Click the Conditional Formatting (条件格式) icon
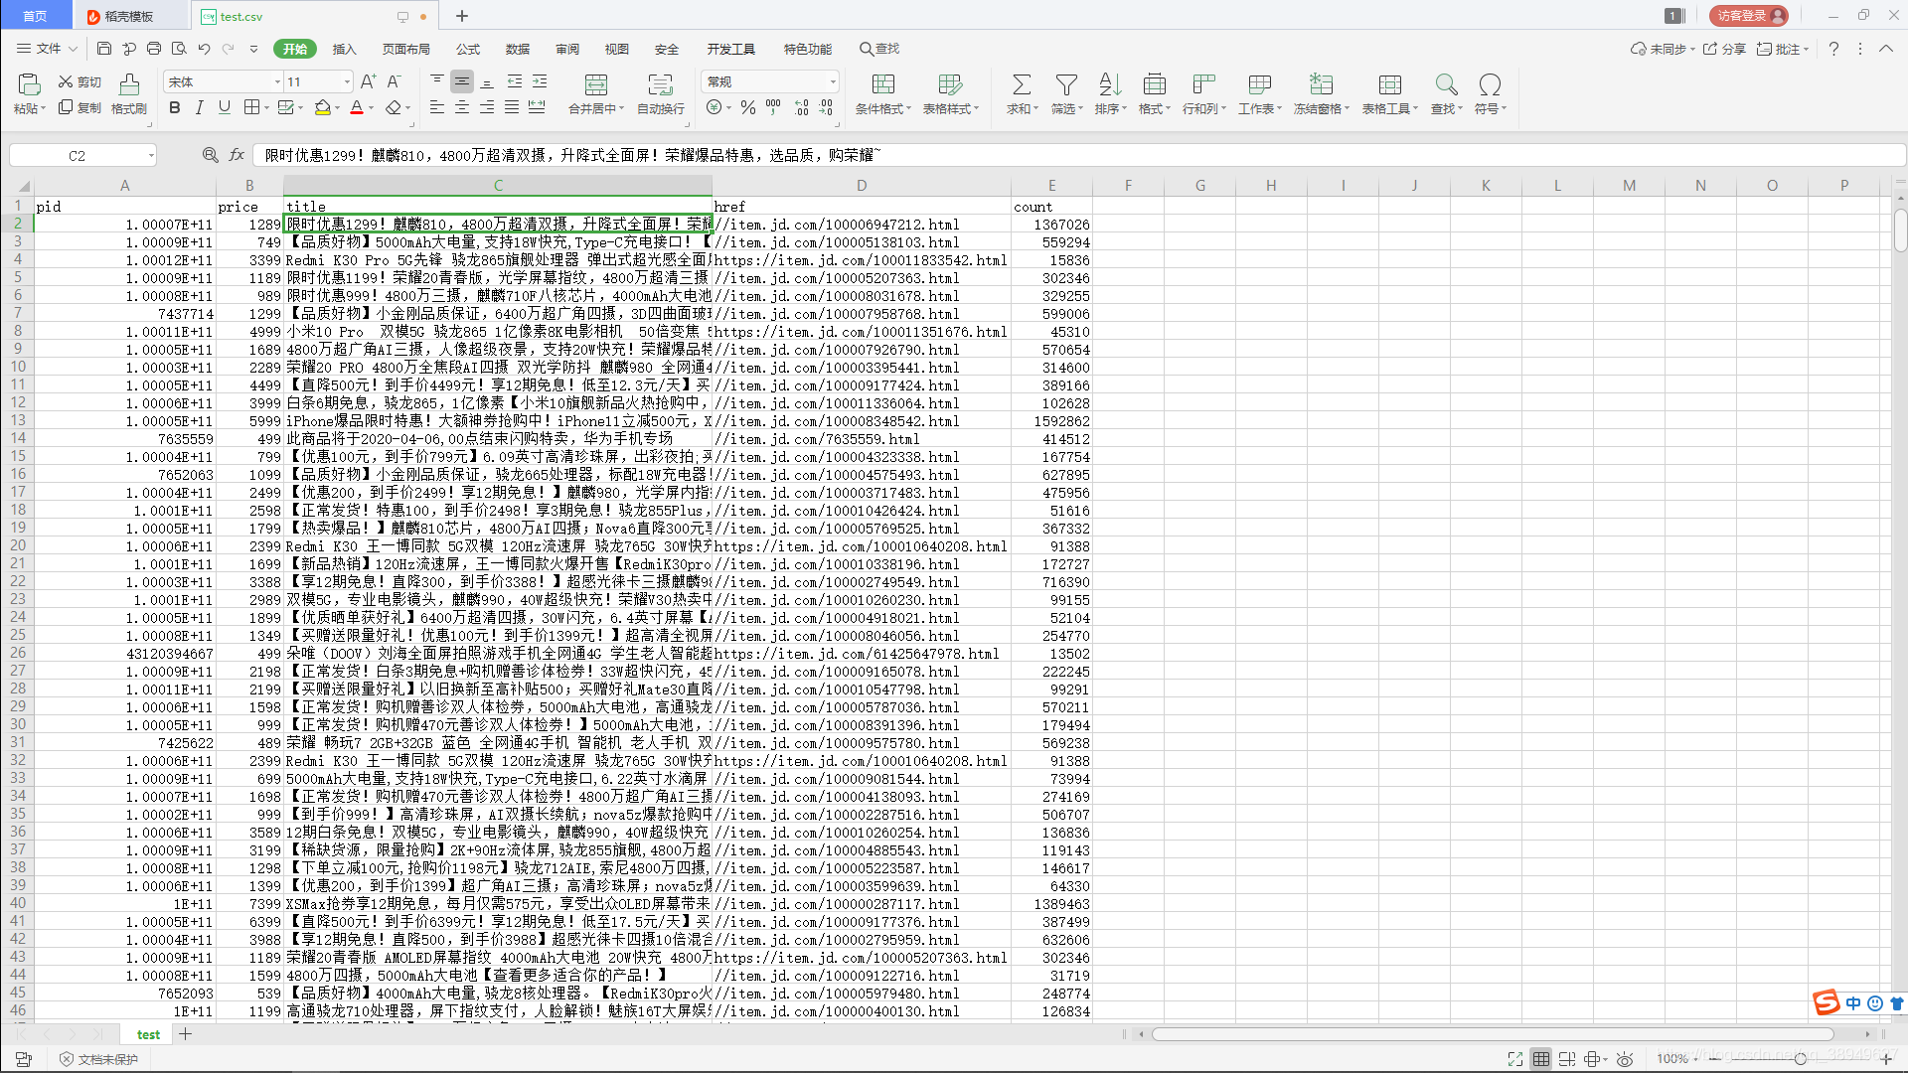1908x1073 pixels. coord(883,84)
